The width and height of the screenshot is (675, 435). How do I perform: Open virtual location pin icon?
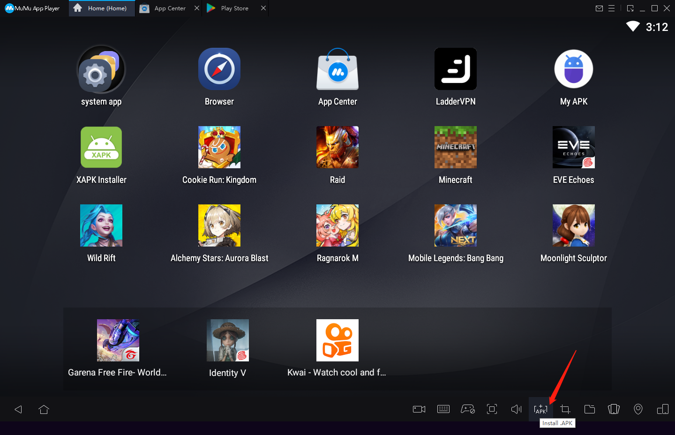click(638, 409)
